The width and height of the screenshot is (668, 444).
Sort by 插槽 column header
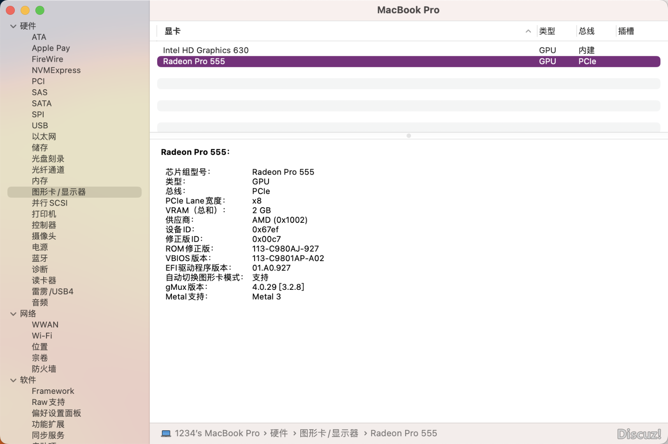[626, 31]
